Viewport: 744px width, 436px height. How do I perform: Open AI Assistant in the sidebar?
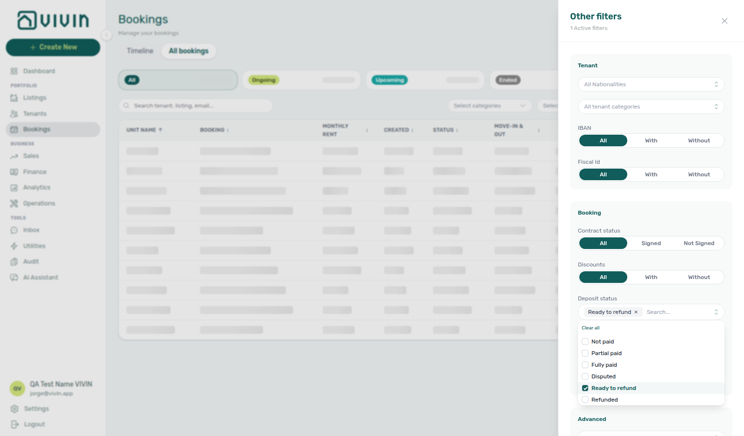point(53,278)
